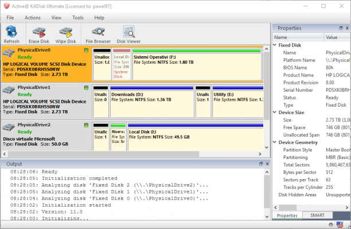
Task: Click the Output panel scroll-down arrow
Action: [267, 216]
